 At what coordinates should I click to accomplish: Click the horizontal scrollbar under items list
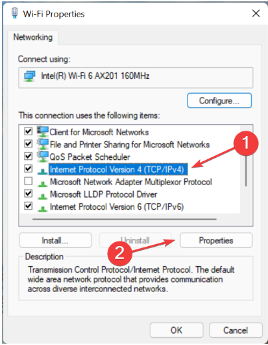pos(124,219)
